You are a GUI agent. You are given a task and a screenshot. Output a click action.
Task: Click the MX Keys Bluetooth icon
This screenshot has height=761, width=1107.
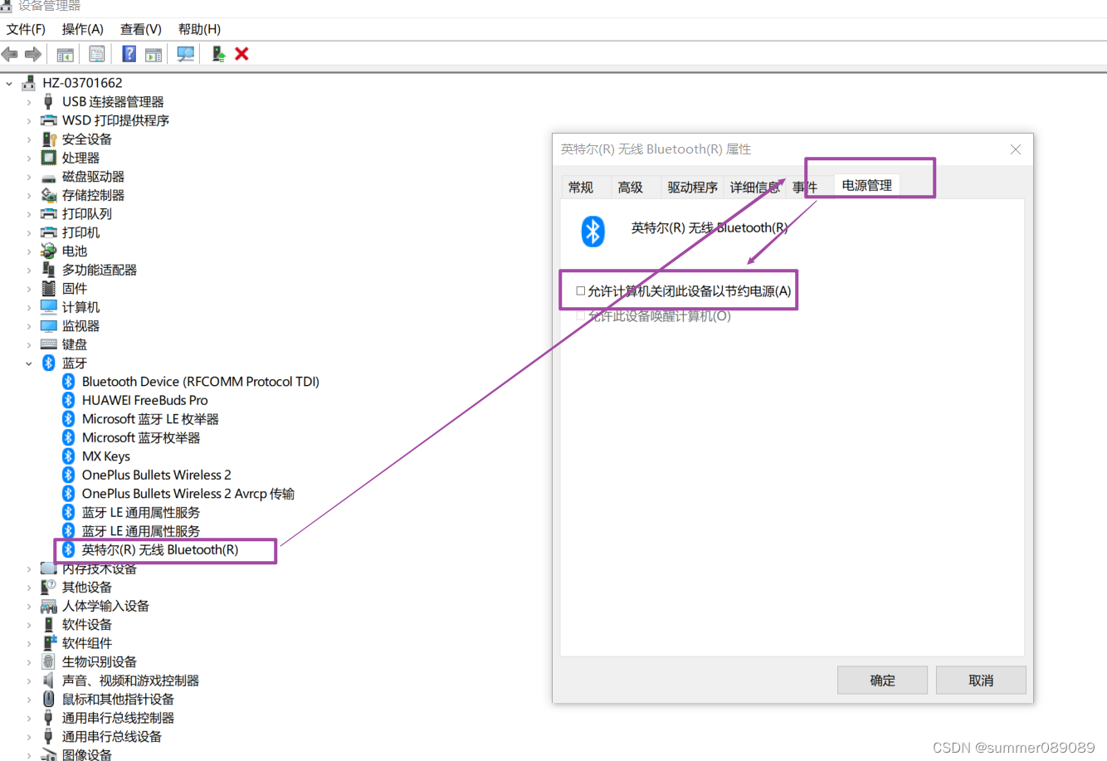point(69,456)
